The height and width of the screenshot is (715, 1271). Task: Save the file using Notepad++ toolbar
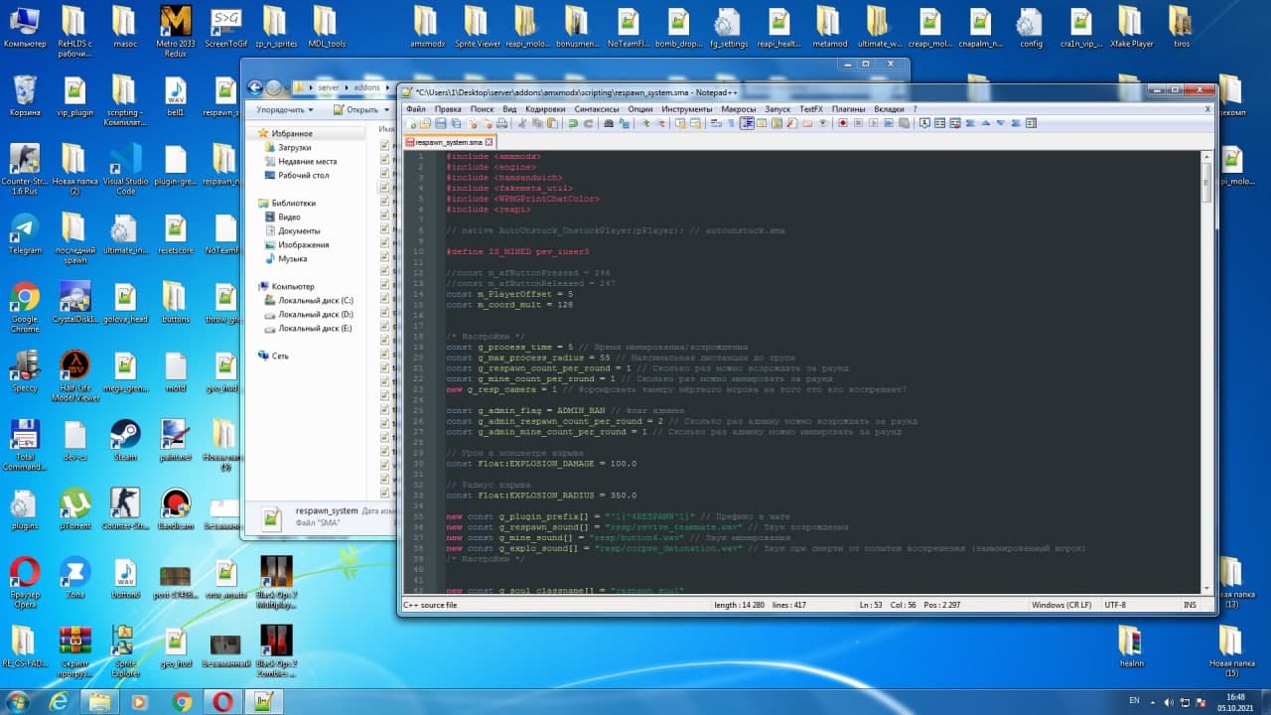441,123
